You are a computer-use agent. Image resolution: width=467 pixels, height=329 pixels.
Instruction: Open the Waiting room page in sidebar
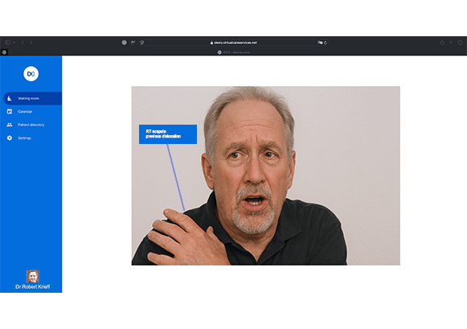(32, 98)
